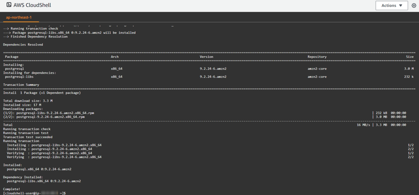
Task: Click the '(1/2): postgresql-libs' rpm download line
Action: point(49,113)
